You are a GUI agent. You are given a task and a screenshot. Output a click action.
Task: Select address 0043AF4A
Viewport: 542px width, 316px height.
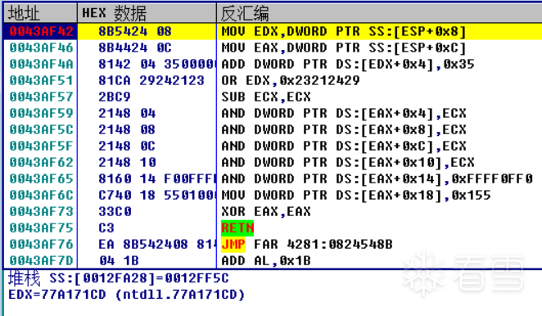pos(41,64)
